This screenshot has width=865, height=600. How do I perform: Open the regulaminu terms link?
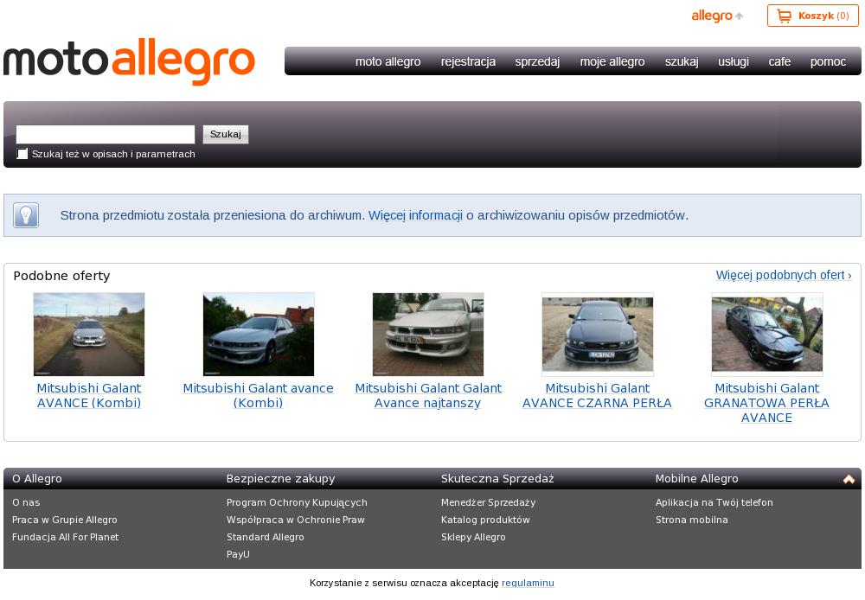pyautogui.click(x=528, y=583)
